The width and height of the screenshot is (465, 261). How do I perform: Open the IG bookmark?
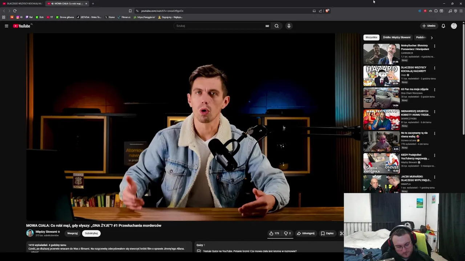click(x=20, y=17)
